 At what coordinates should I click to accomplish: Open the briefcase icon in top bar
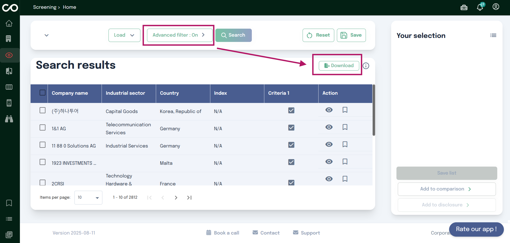464,7
